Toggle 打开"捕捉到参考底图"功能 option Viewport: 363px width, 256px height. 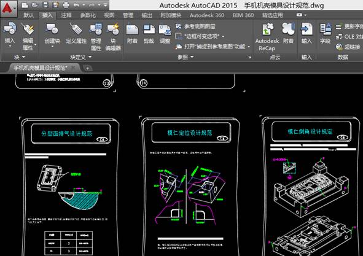pos(213,47)
